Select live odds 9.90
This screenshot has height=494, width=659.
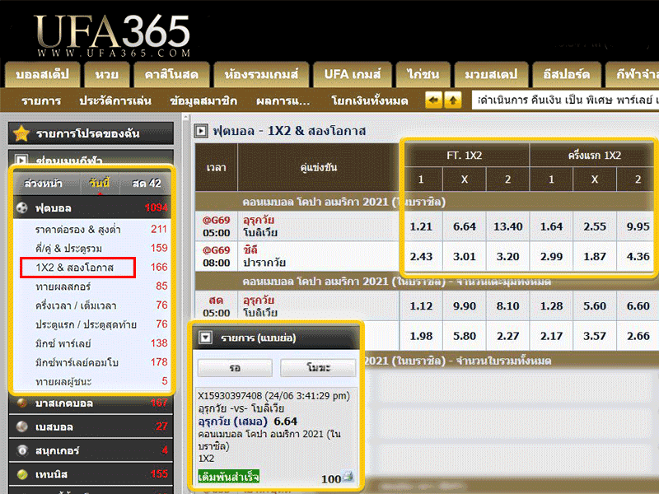click(x=465, y=305)
